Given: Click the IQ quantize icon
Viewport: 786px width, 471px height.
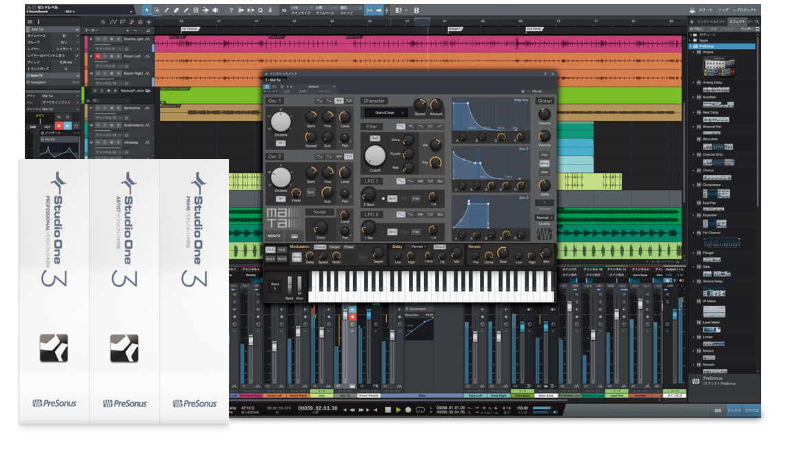Looking at the screenshot, I should click(284, 10).
